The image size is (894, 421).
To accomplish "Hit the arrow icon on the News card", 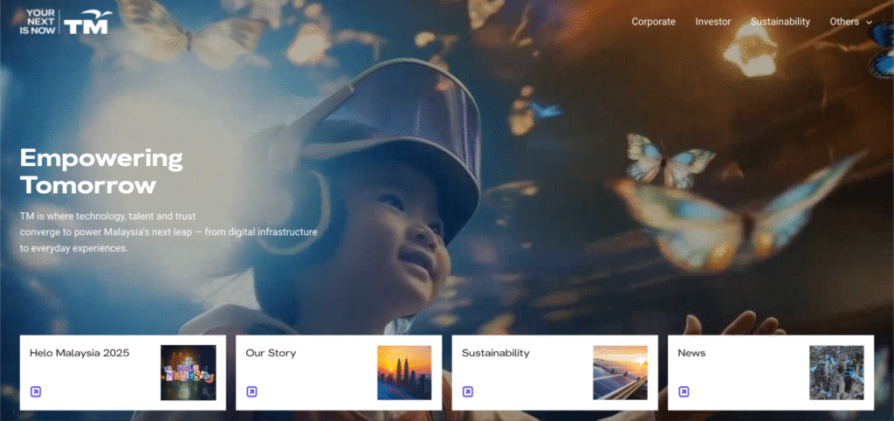I will coord(684,391).
